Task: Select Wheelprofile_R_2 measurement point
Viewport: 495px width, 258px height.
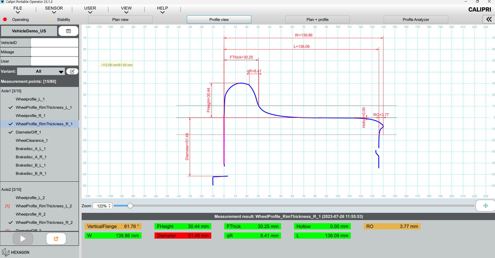Action: click(x=31, y=214)
